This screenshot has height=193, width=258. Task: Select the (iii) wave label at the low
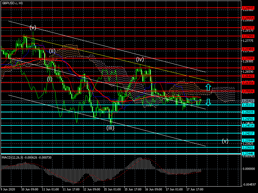click(x=110, y=128)
